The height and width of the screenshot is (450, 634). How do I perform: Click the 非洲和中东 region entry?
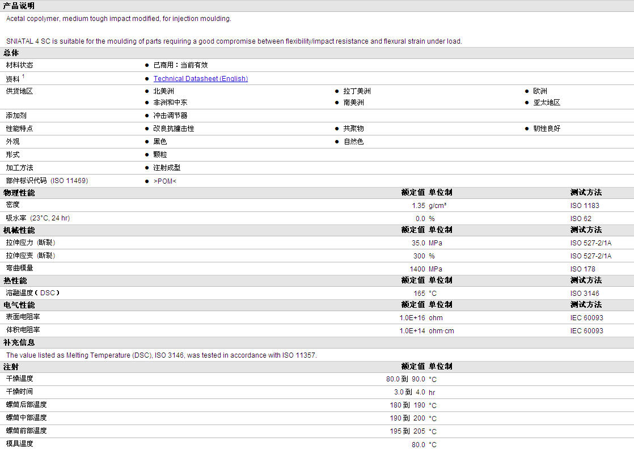170,103
